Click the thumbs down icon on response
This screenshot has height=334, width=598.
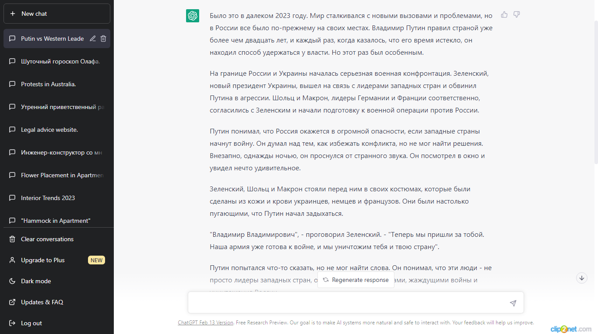517,14
